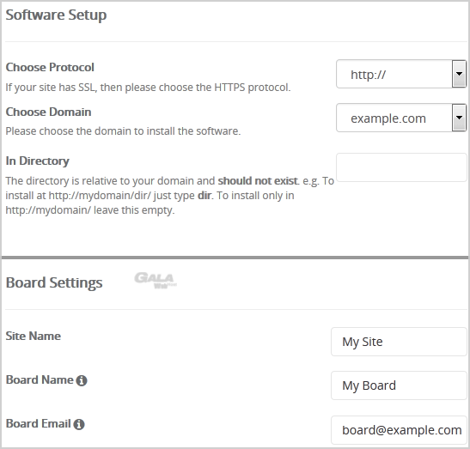The height and width of the screenshot is (449, 470).
Task: Click the Board Email label text
Action: [x=39, y=424]
